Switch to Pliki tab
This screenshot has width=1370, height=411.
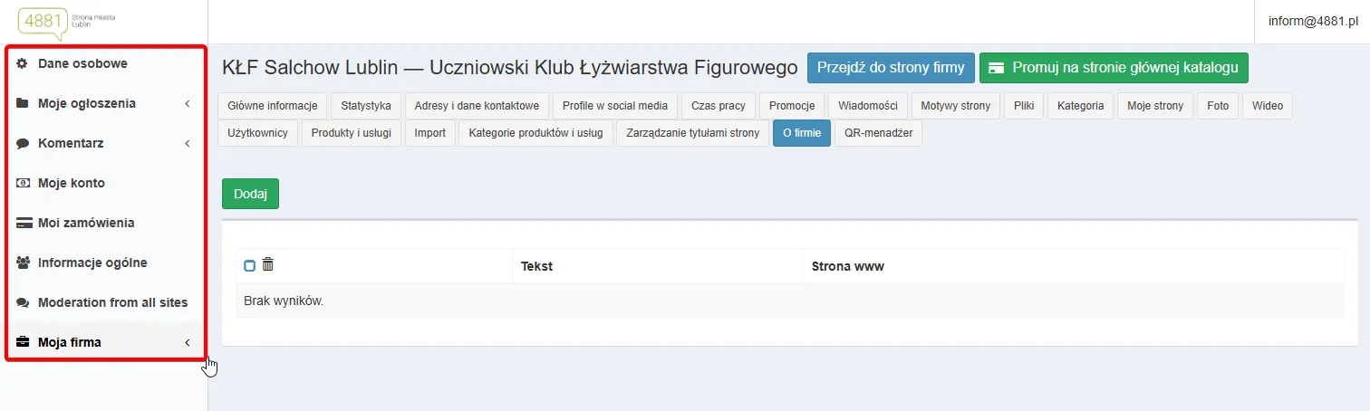pos(1025,106)
